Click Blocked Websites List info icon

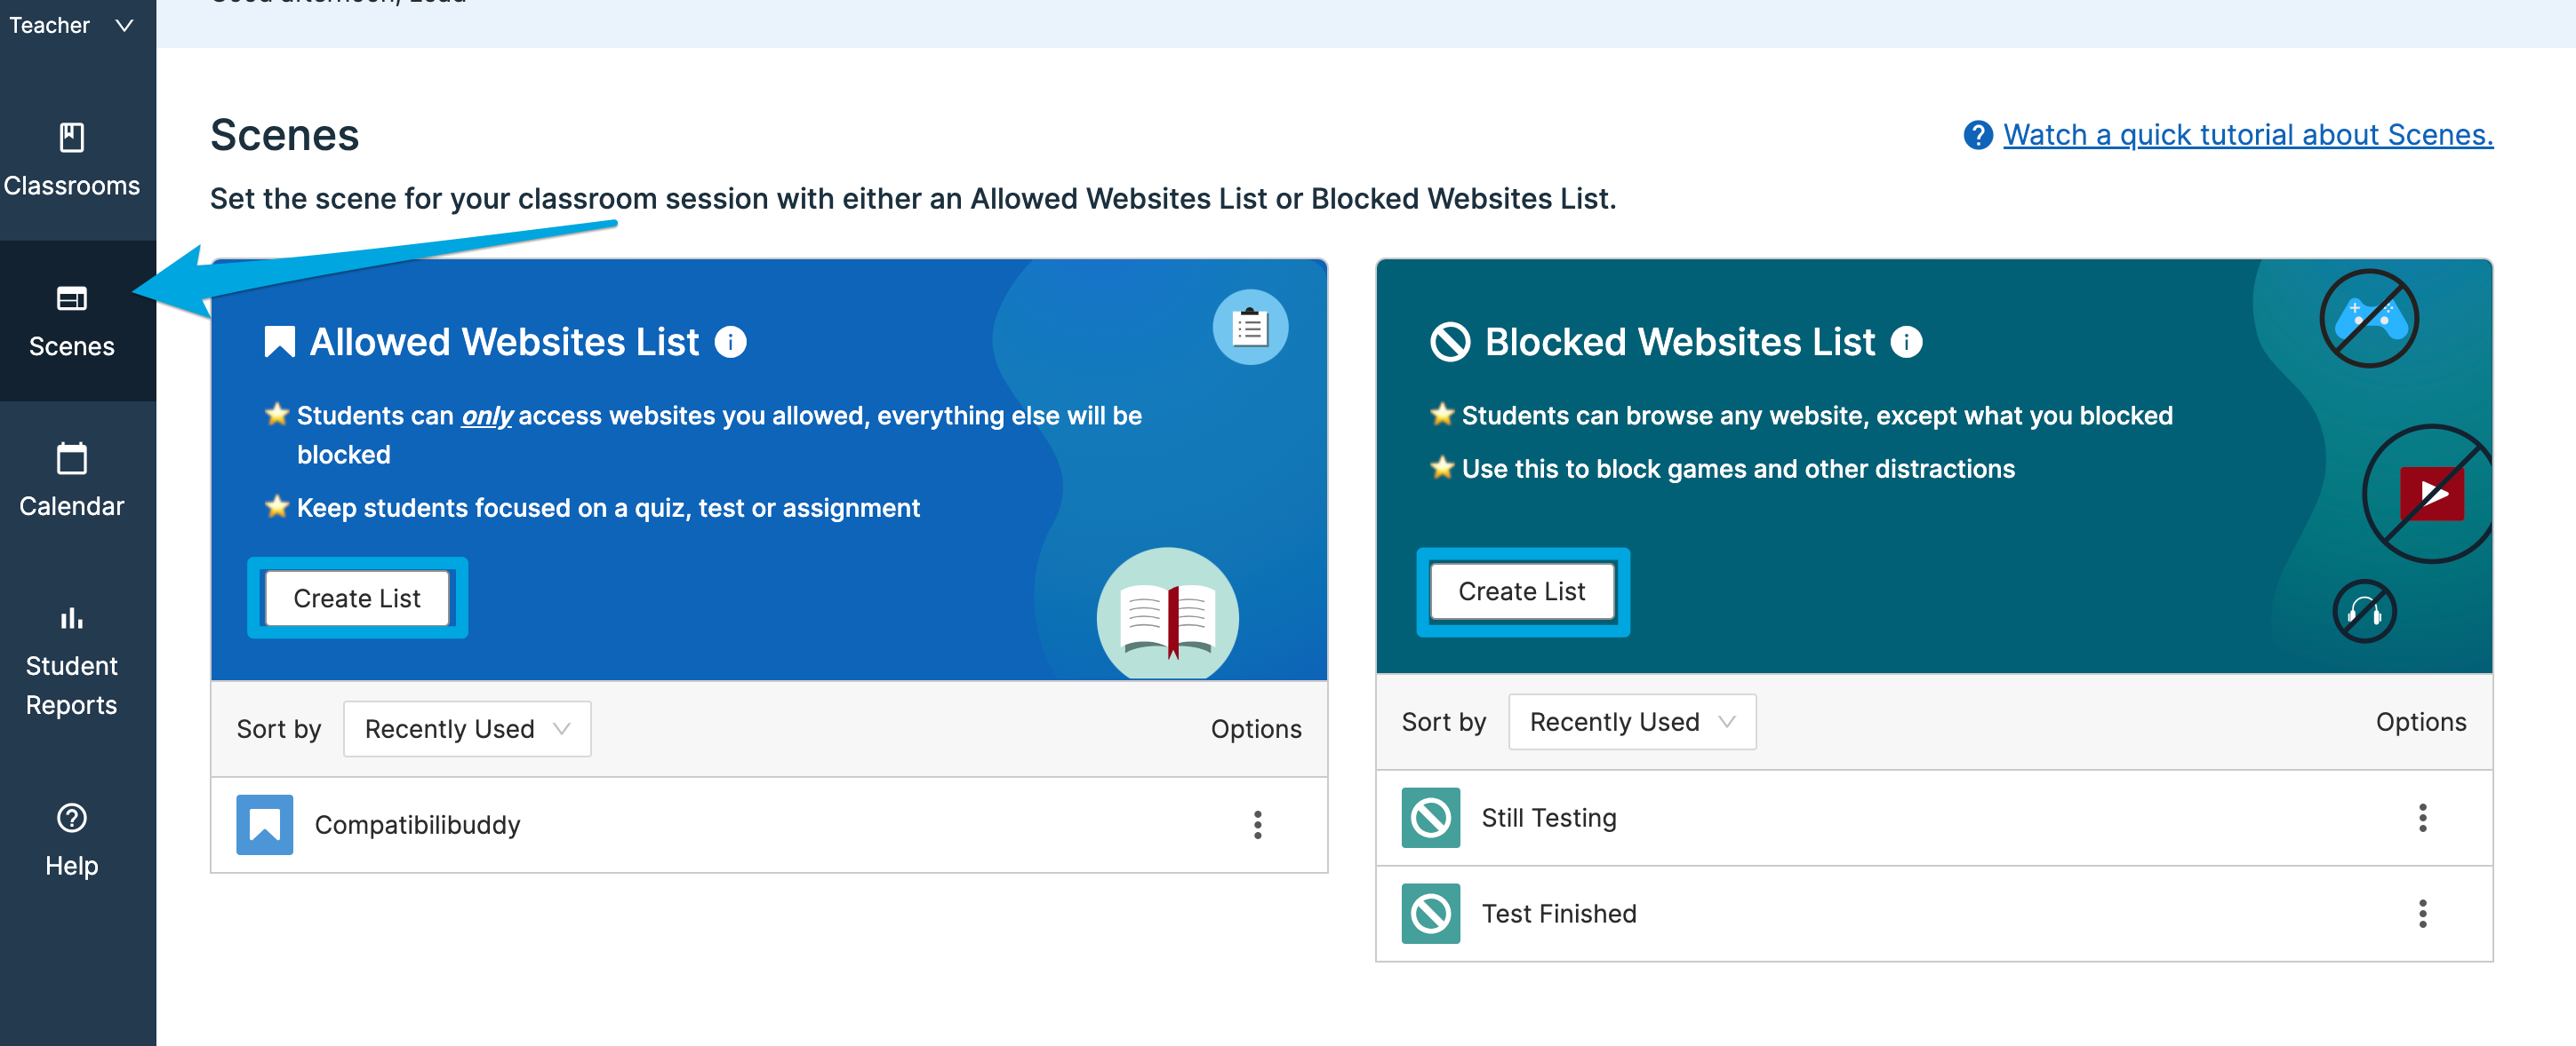click(x=1906, y=343)
